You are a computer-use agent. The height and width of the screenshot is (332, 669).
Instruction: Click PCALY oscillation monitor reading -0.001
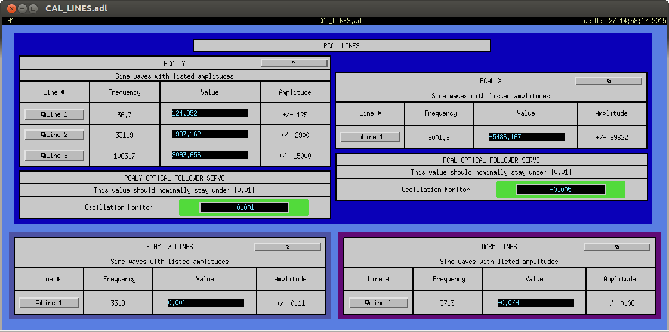pos(244,207)
